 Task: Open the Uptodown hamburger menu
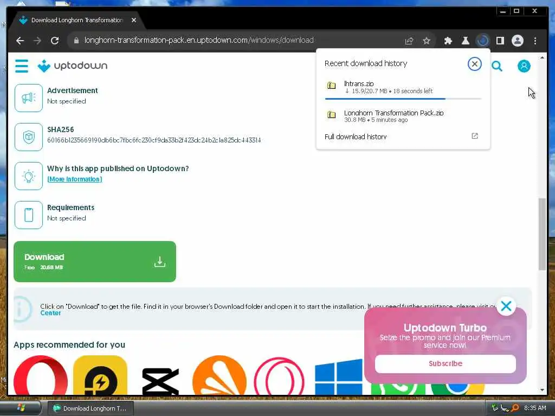click(x=22, y=66)
